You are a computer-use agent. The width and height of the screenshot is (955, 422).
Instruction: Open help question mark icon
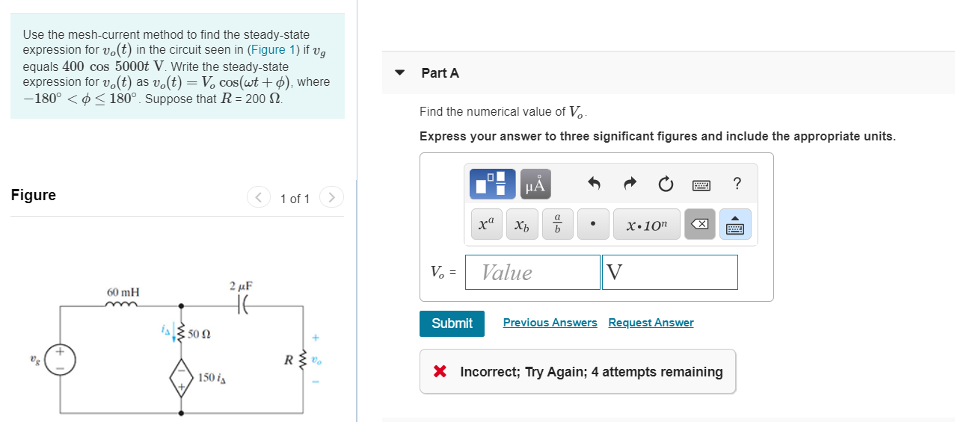coord(737,184)
